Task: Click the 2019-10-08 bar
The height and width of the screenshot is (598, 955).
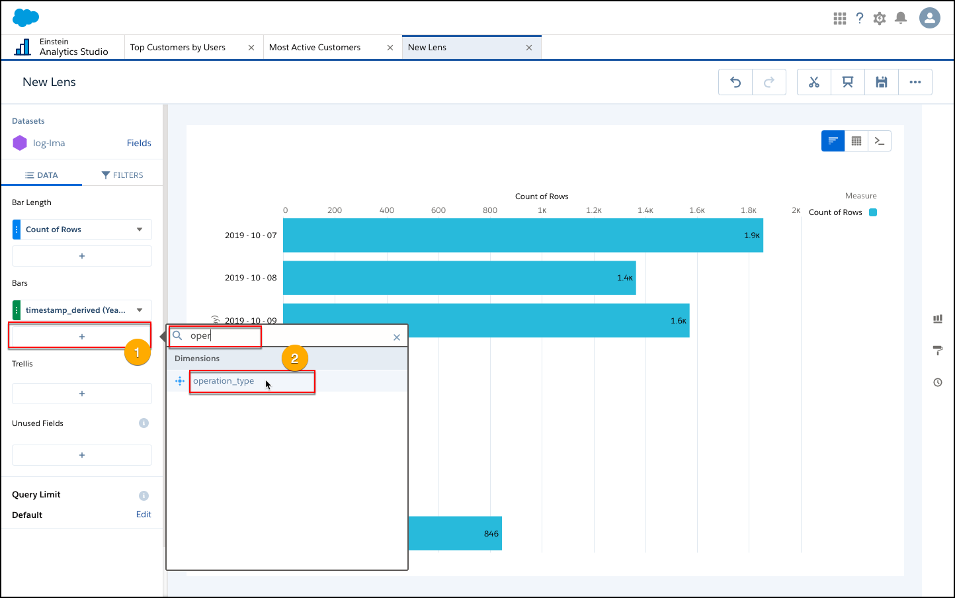Action: (459, 278)
